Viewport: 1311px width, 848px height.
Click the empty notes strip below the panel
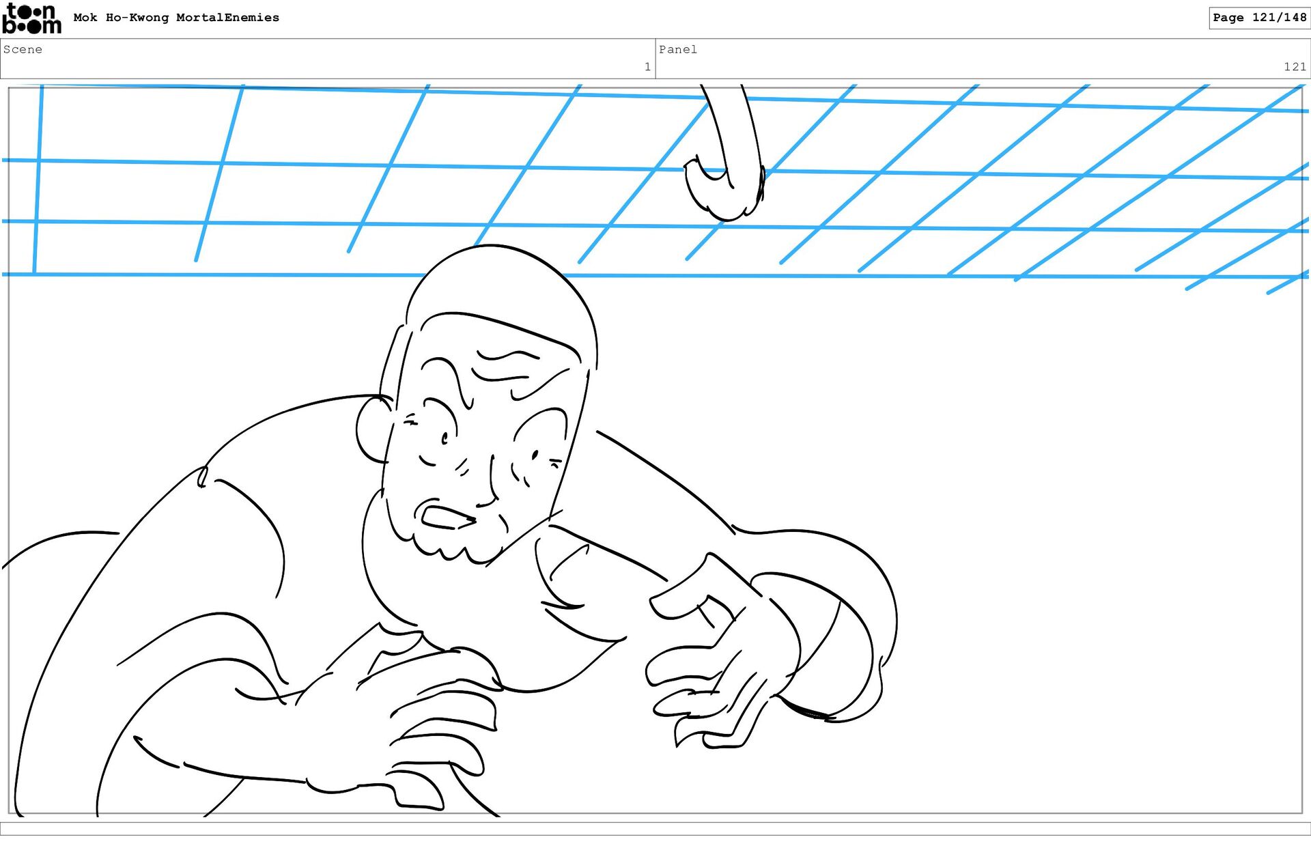click(x=655, y=828)
